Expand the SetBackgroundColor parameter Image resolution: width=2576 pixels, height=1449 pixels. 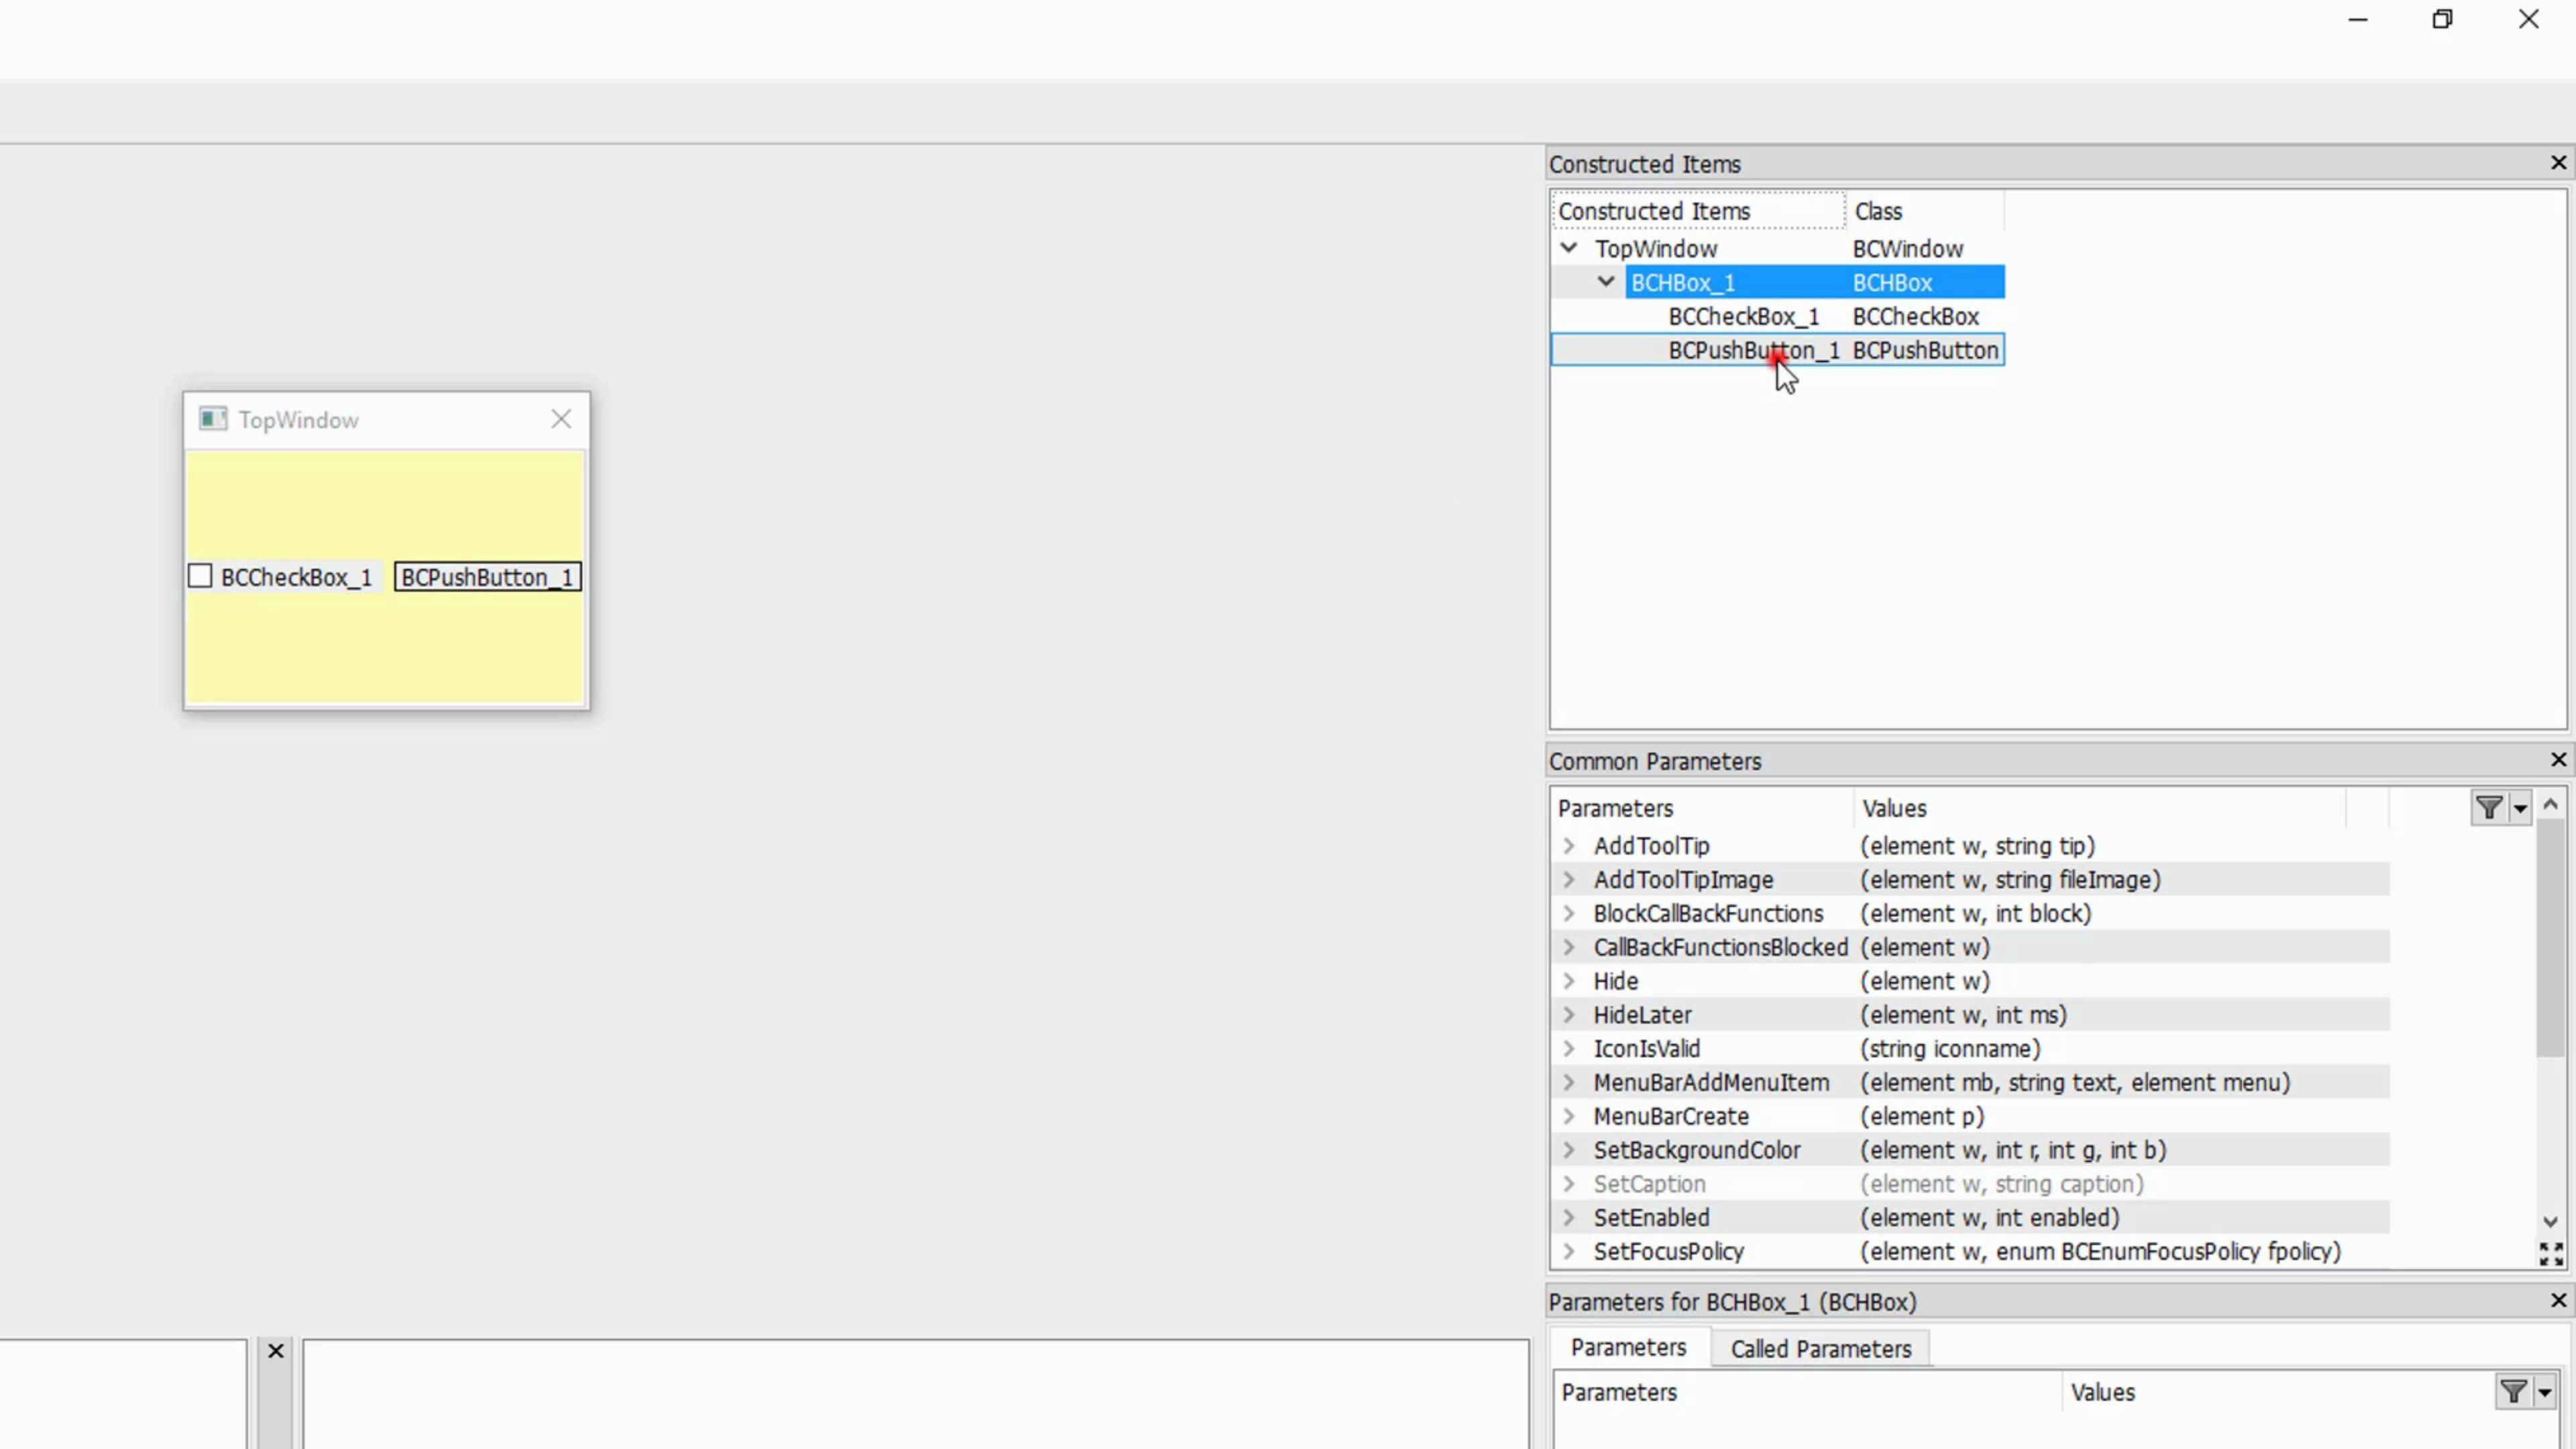click(1569, 1150)
